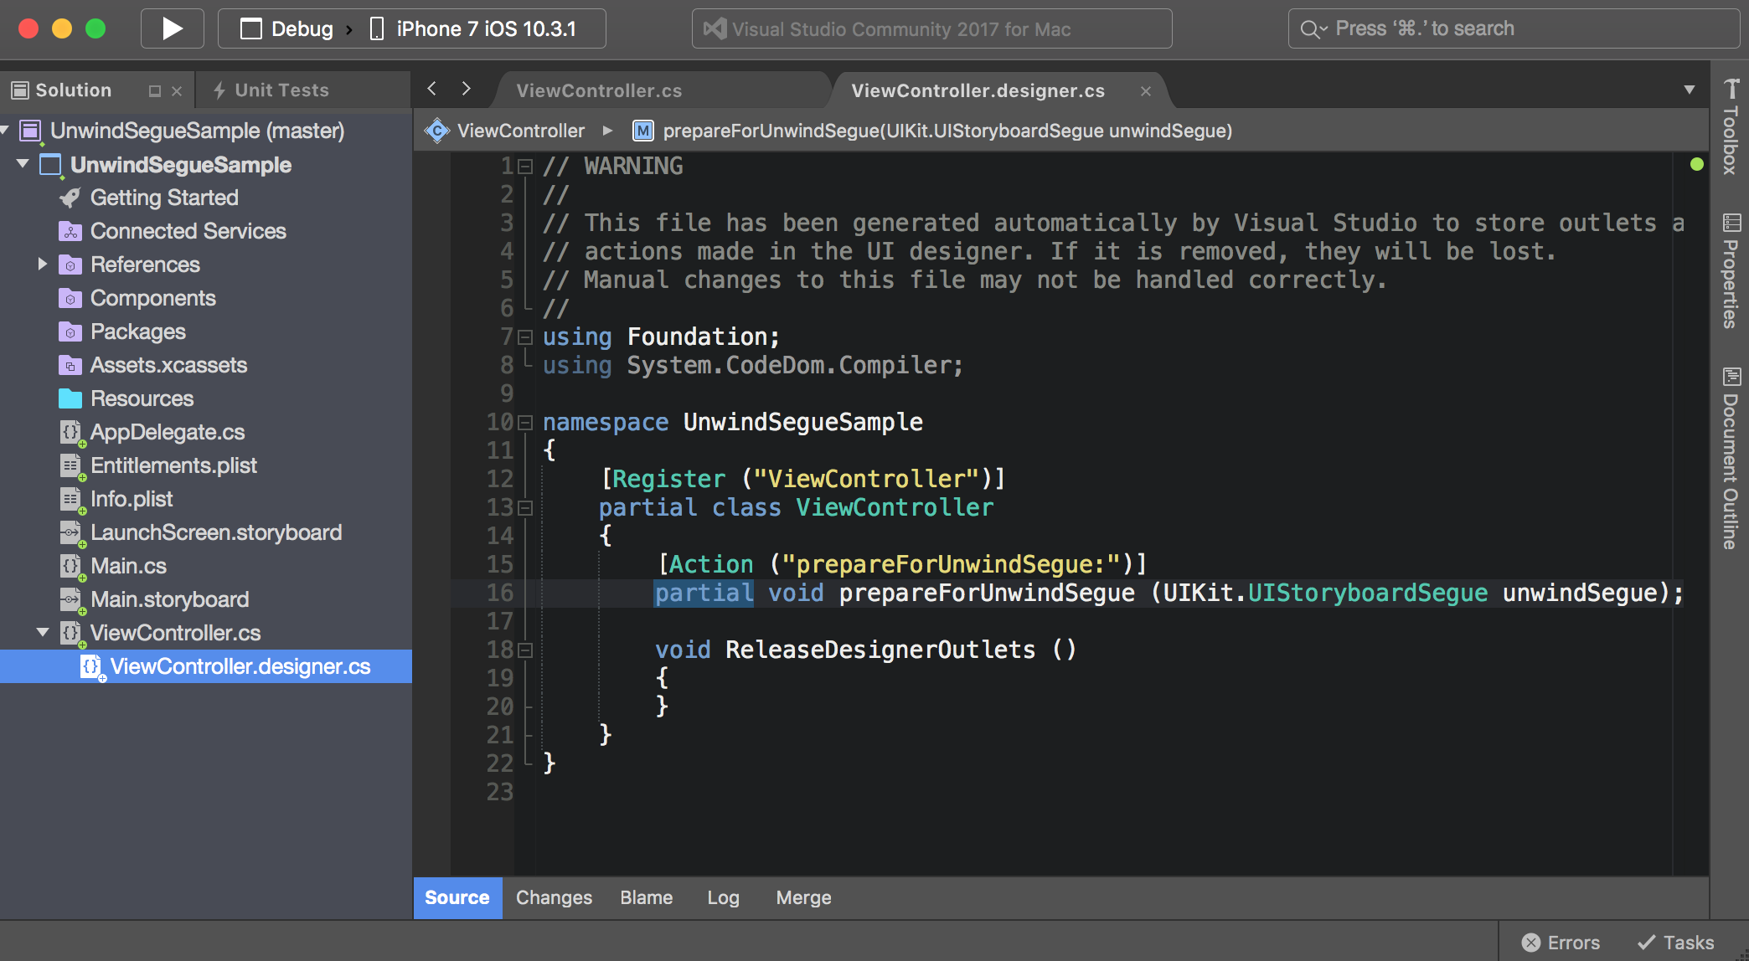Click line number 23 in the gutter
This screenshot has height=961, width=1749.
tap(500, 792)
